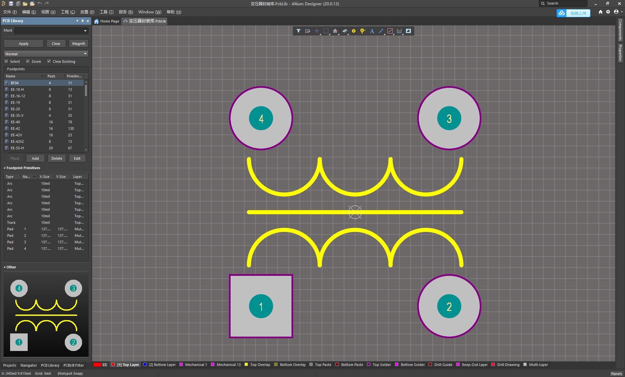The height and width of the screenshot is (377, 625).
Task: Open the 工具 (T) menu
Action: [x=107, y=12]
